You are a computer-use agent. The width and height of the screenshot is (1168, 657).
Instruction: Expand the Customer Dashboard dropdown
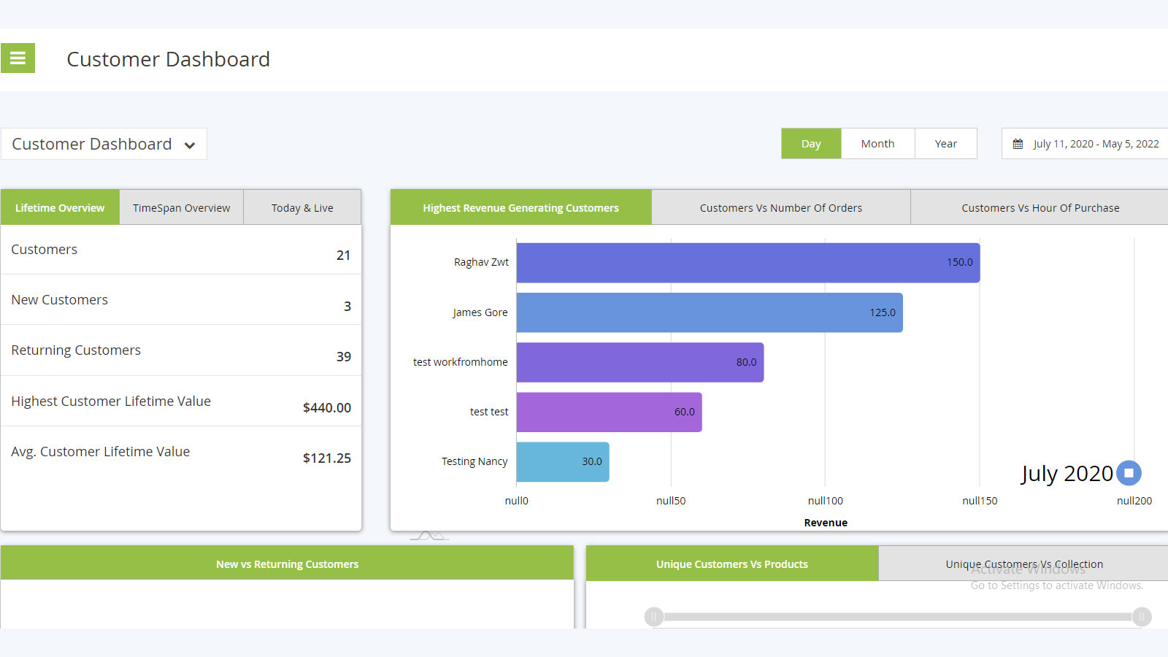103,145
